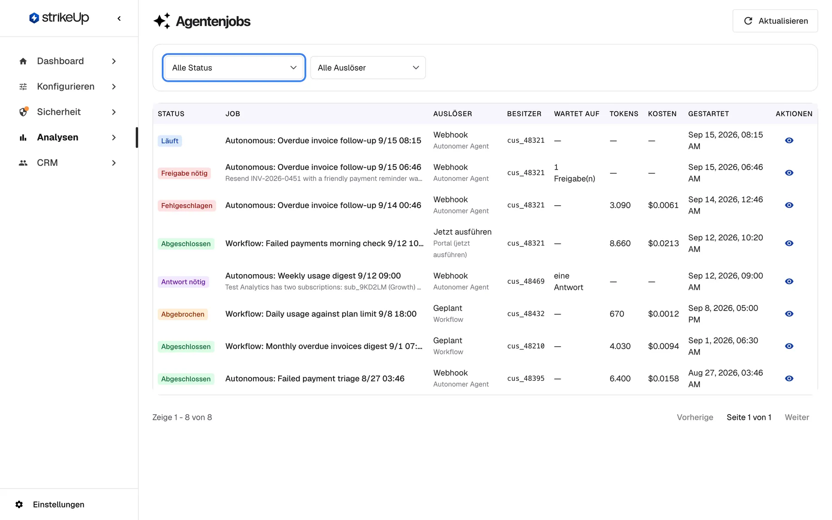832x520 pixels.
Task: View the Weekly usage digest job
Action: coord(789,281)
